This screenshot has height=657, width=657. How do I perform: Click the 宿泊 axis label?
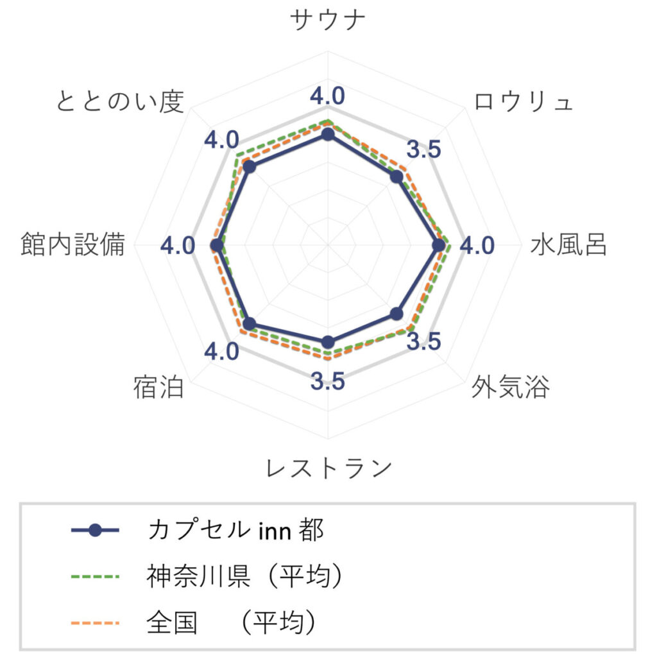coord(159,387)
